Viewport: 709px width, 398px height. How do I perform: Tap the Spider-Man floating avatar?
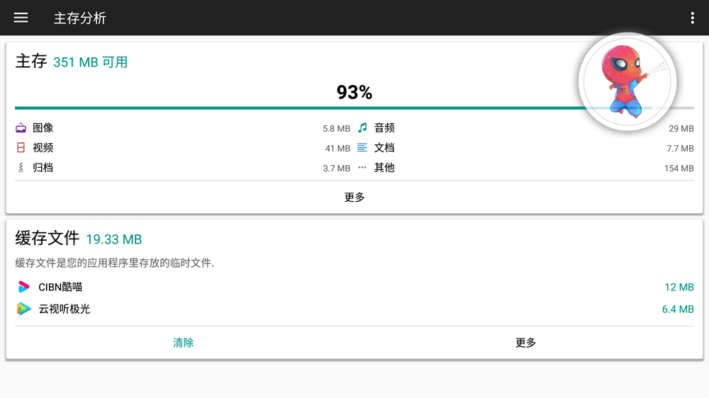pyautogui.click(x=627, y=82)
